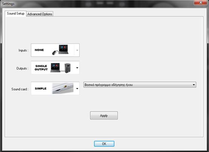
Task: Click the Outputs label text
Action: pyautogui.click(x=22, y=68)
